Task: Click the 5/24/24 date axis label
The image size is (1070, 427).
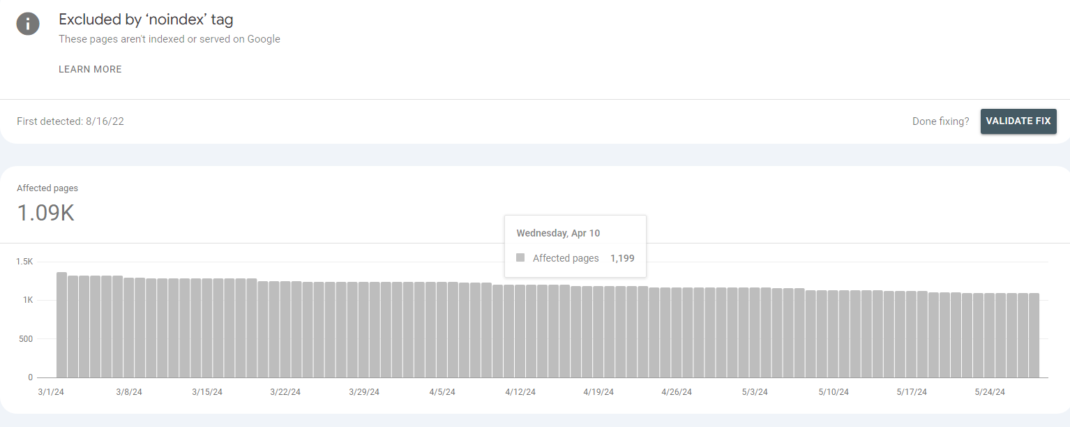Action: tap(990, 392)
